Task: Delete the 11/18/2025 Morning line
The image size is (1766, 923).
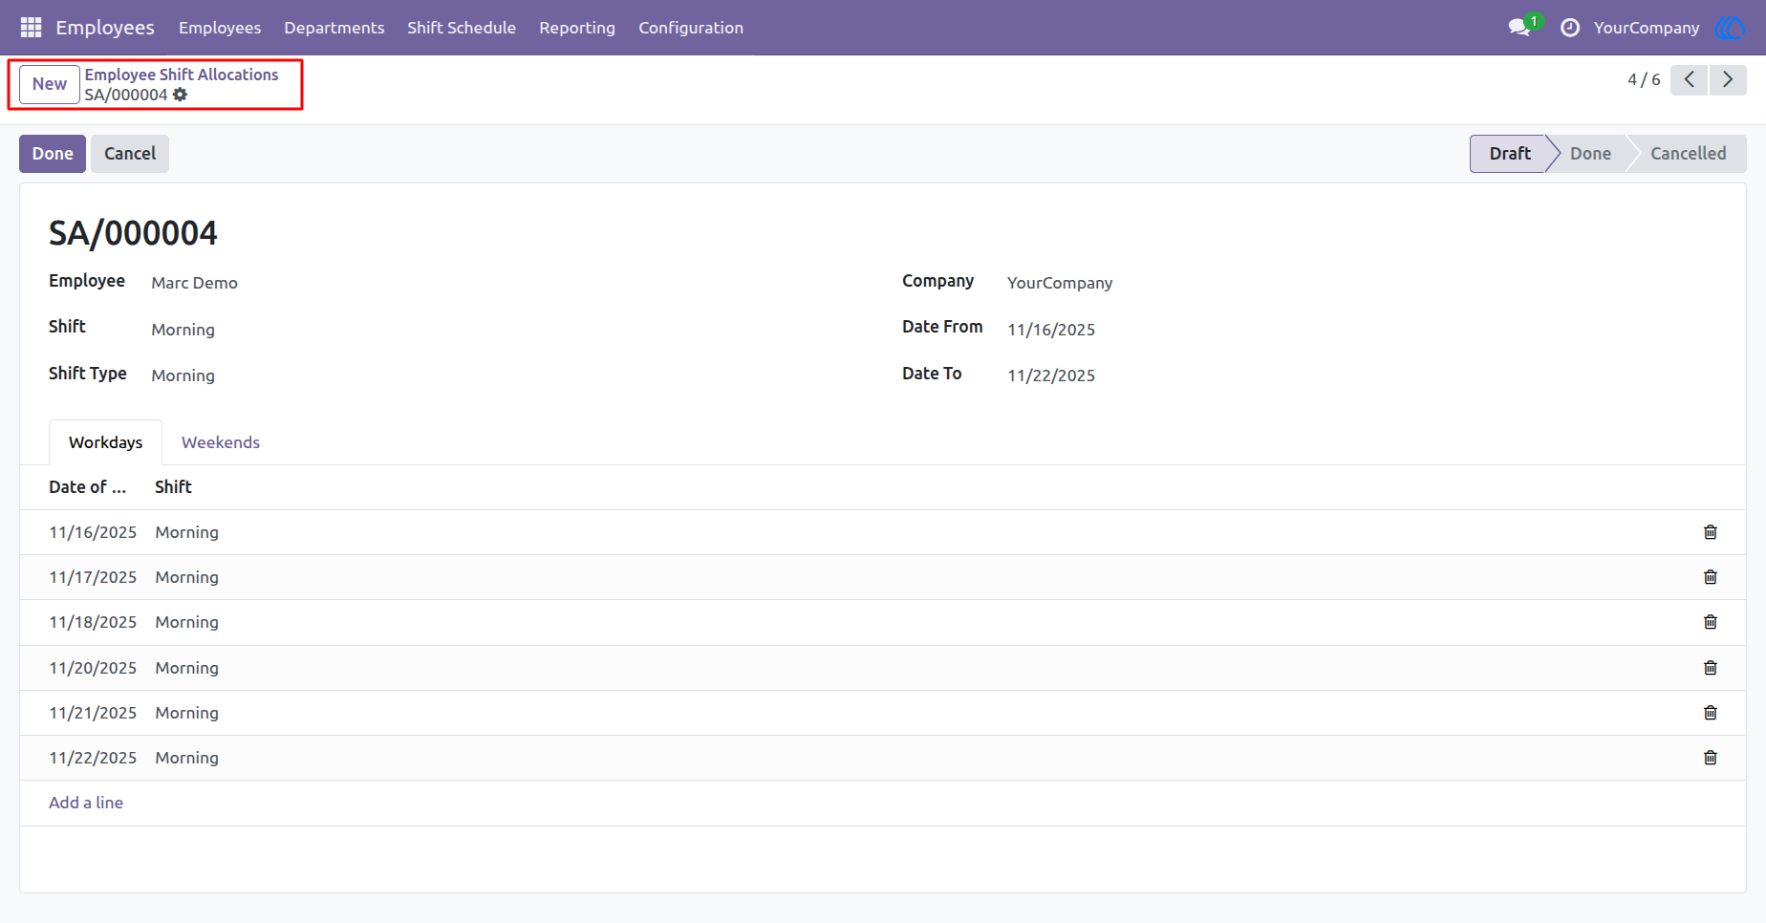Action: [1711, 622]
